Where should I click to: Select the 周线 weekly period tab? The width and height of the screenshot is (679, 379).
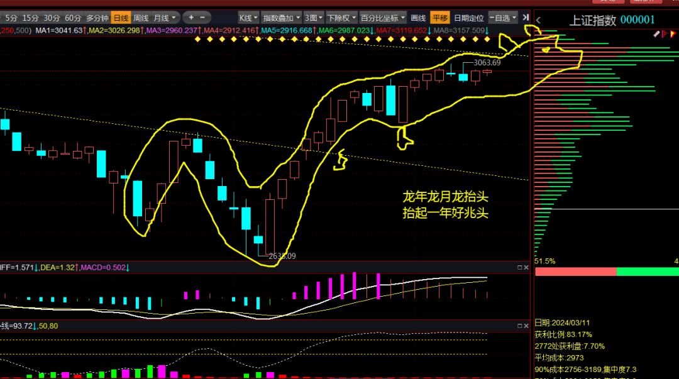pos(141,18)
